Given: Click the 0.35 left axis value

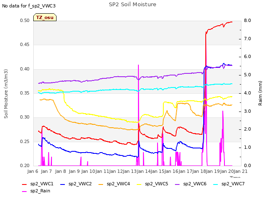Looking at the screenshot, I should point(25,93).
